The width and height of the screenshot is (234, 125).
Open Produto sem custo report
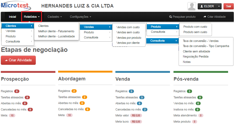[x=195, y=32]
